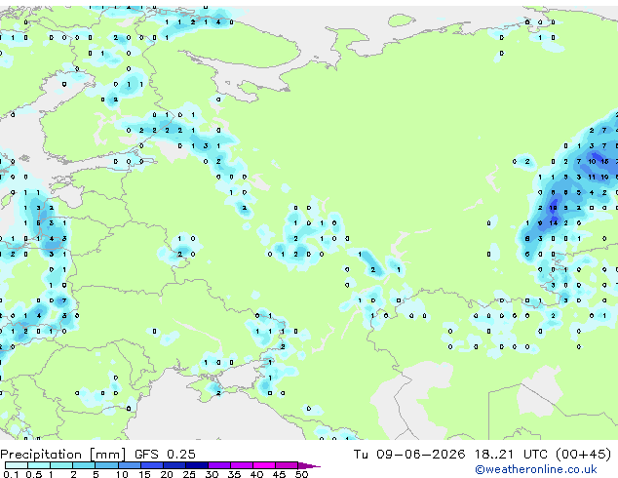Click the '(00+45)' forecast offset text
618x478 pixels.
pos(583,455)
